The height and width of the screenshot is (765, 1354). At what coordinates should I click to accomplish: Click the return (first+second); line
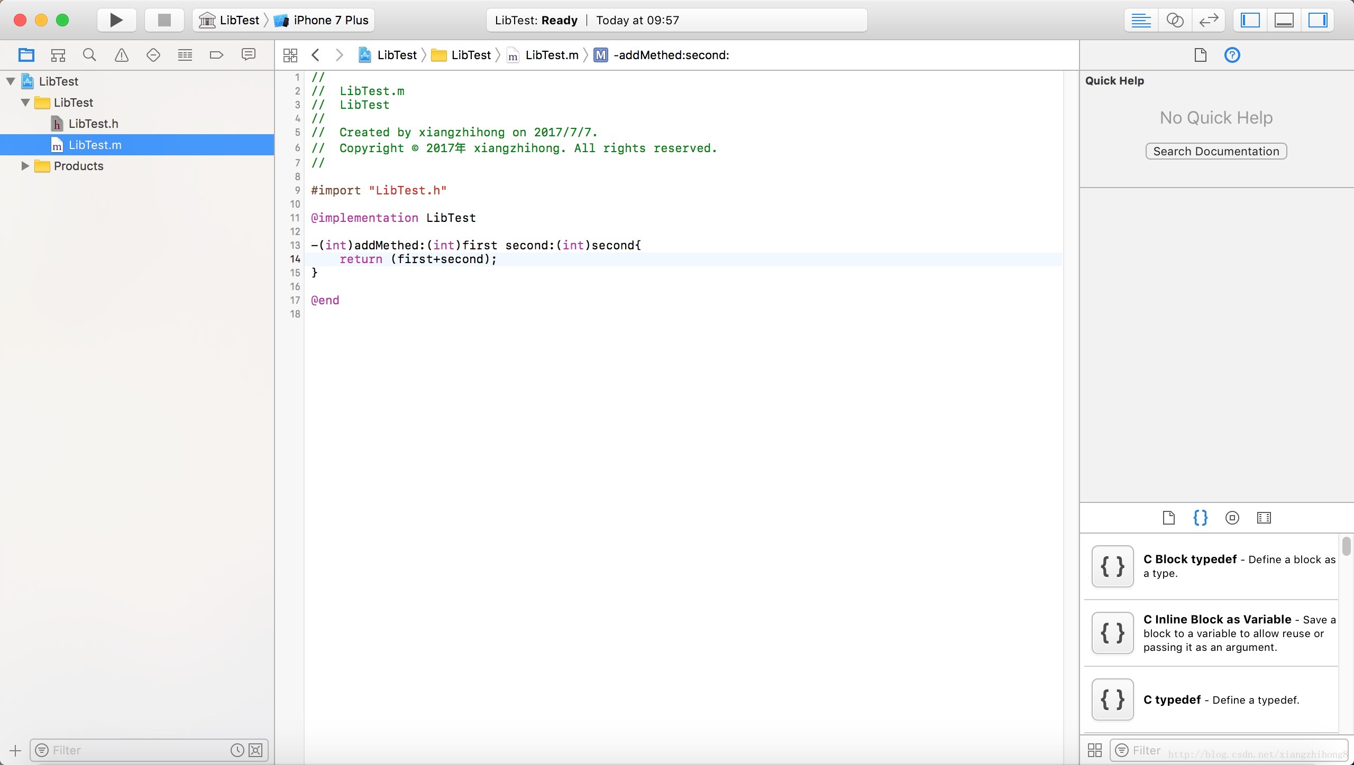coord(418,259)
